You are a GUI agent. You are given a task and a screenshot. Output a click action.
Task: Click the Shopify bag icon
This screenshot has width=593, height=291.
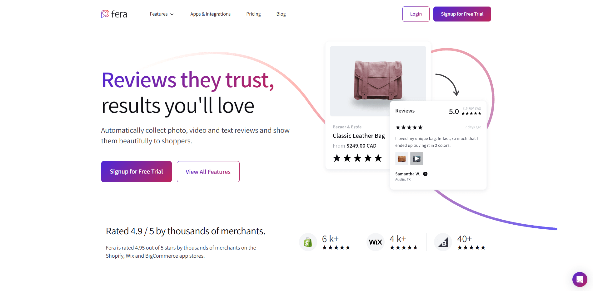coord(308,242)
